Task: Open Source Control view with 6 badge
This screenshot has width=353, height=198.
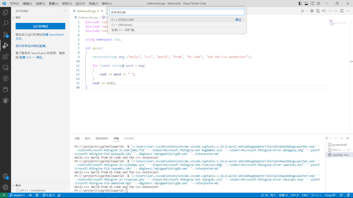Action: (6, 34)
